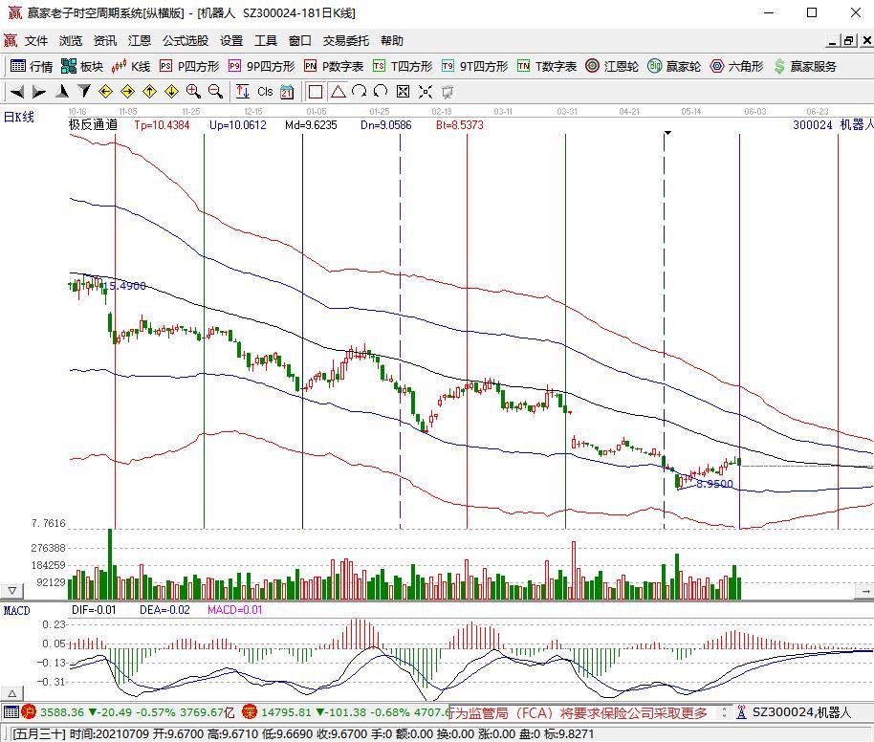The width and height of the screenshot is (874, 742).
Task: Restore the inner document window
Action: point(848,41)
